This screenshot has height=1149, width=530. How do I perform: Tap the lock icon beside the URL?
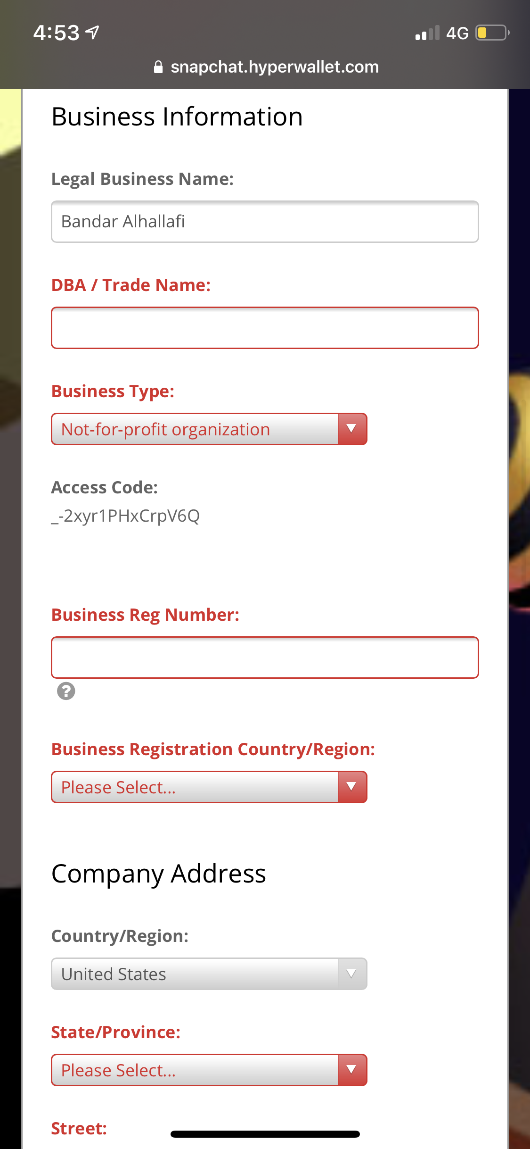pyautogui.click(x=158, y=67)
